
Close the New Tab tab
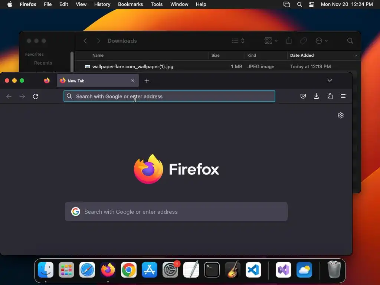tap(133, 81)
